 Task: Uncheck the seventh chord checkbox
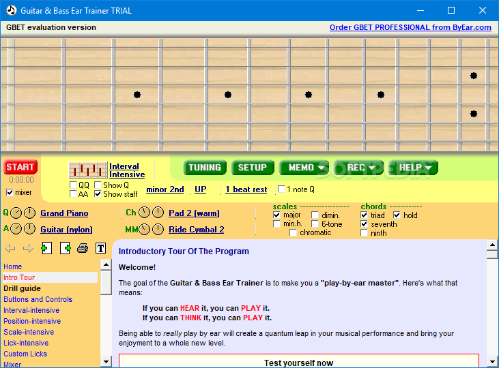tap(364, 224)
